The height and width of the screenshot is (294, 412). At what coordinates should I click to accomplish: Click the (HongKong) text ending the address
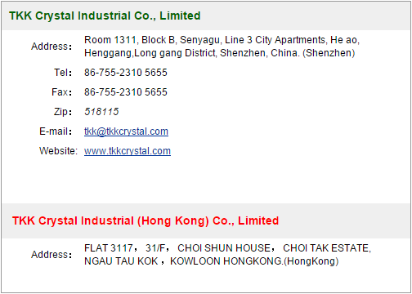pyautogui.click(x=311, y=261)
